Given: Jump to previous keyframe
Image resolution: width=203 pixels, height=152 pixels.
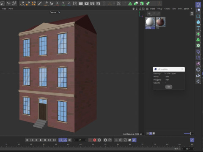Looking at the screenshot, I should 32,140.
